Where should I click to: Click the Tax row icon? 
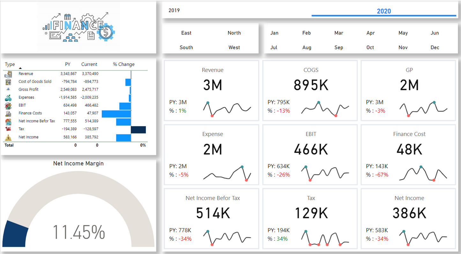pyautogui.click(x=8, y=129)
